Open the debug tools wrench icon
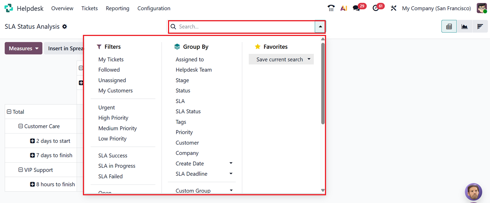Viewport: 490px width, 203px height. (393, 8)
